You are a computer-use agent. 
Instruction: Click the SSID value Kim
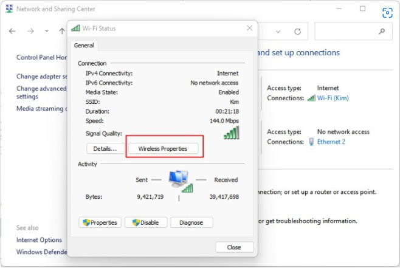click(235, 102)
